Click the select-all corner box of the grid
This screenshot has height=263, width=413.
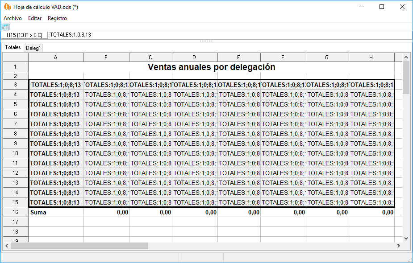point(15,57)
